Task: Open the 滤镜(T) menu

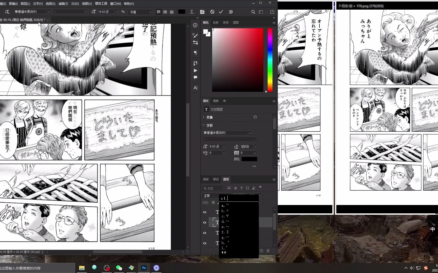Action: point(63,4)
